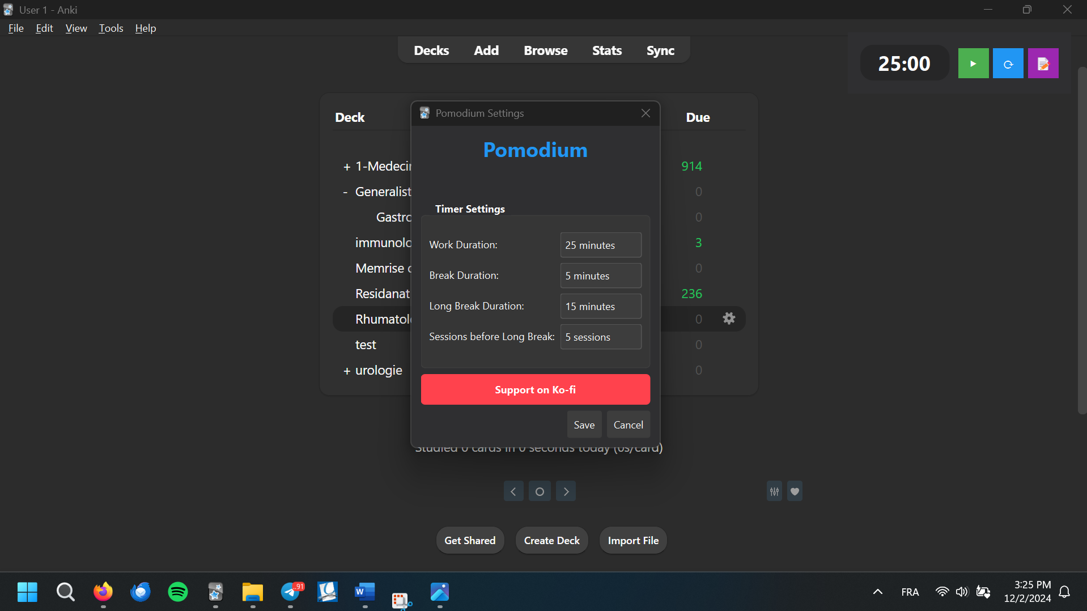Select the previous arrow in bottom navigation

pos(513,491)
